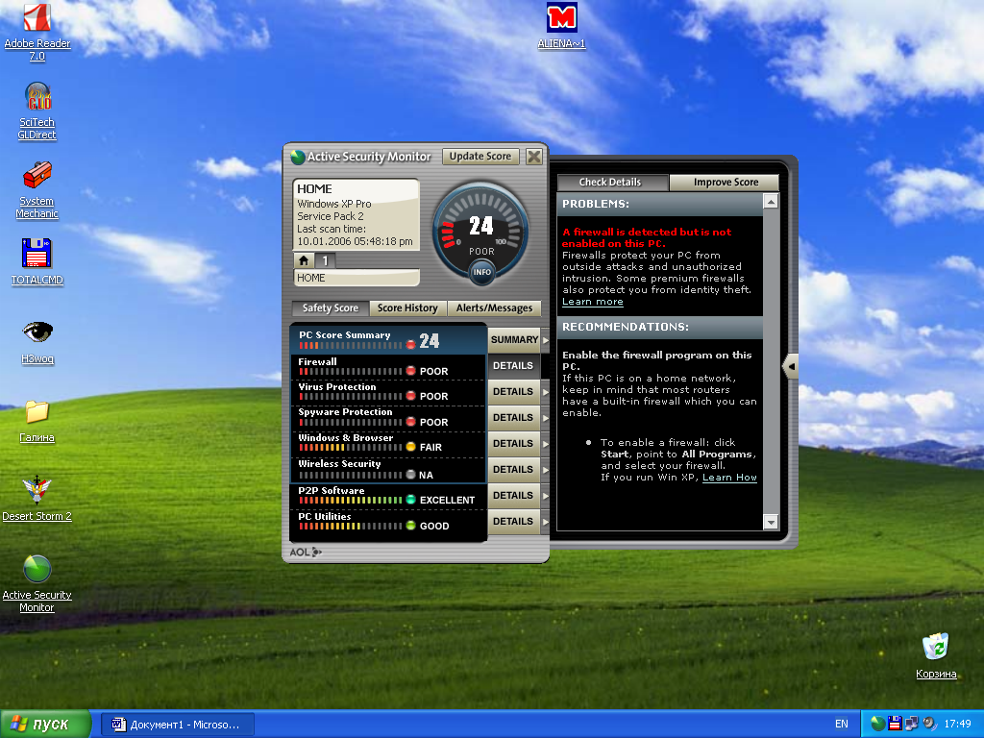Open Active Security Monitor desktop shortcut
984x738 pixels.
pyautogui.click(x=37, y=583)
